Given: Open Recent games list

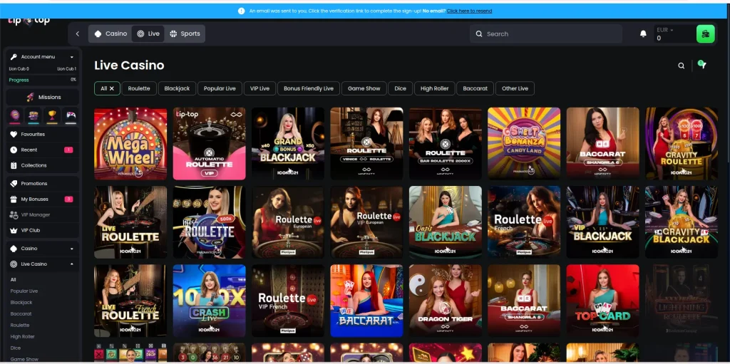Looking at the screenshot, I should (42, 150).
